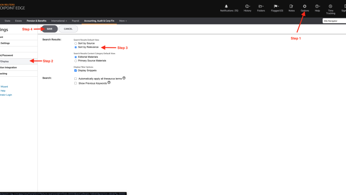Expand the International dropdown menu
The image size is (346, 195).
tap(59, 21)
